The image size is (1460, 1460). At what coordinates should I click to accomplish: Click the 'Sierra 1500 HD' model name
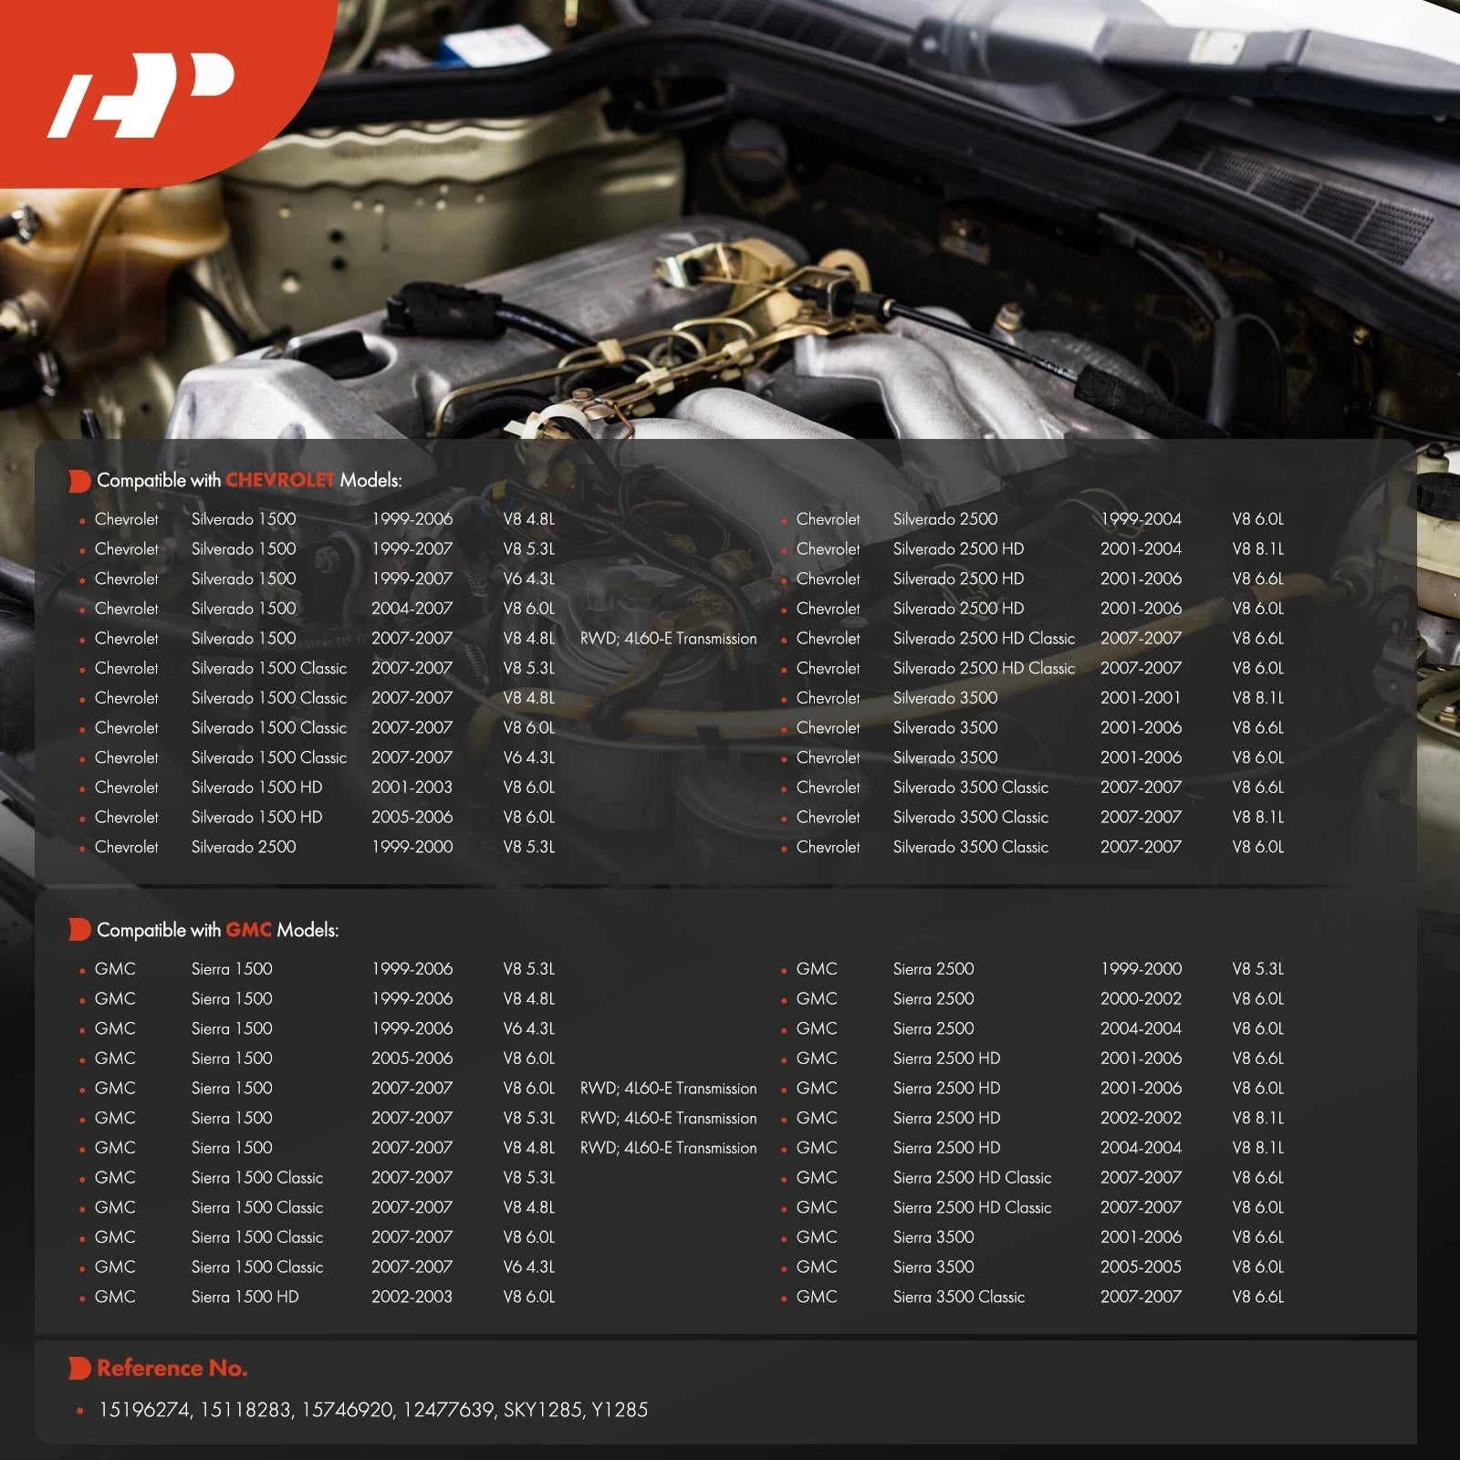245,1297
